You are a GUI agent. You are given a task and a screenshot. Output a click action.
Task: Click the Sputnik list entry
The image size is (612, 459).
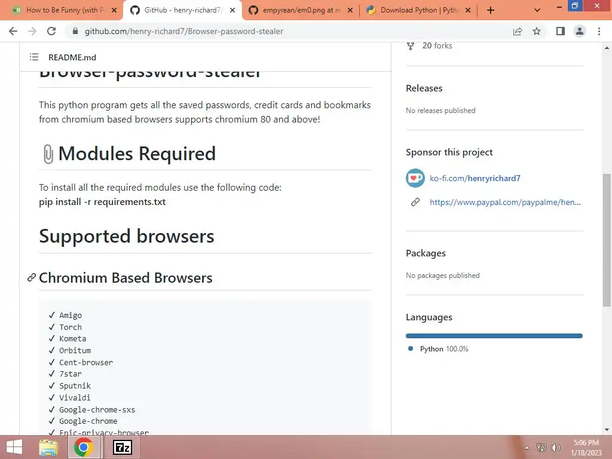coord(75,385)
